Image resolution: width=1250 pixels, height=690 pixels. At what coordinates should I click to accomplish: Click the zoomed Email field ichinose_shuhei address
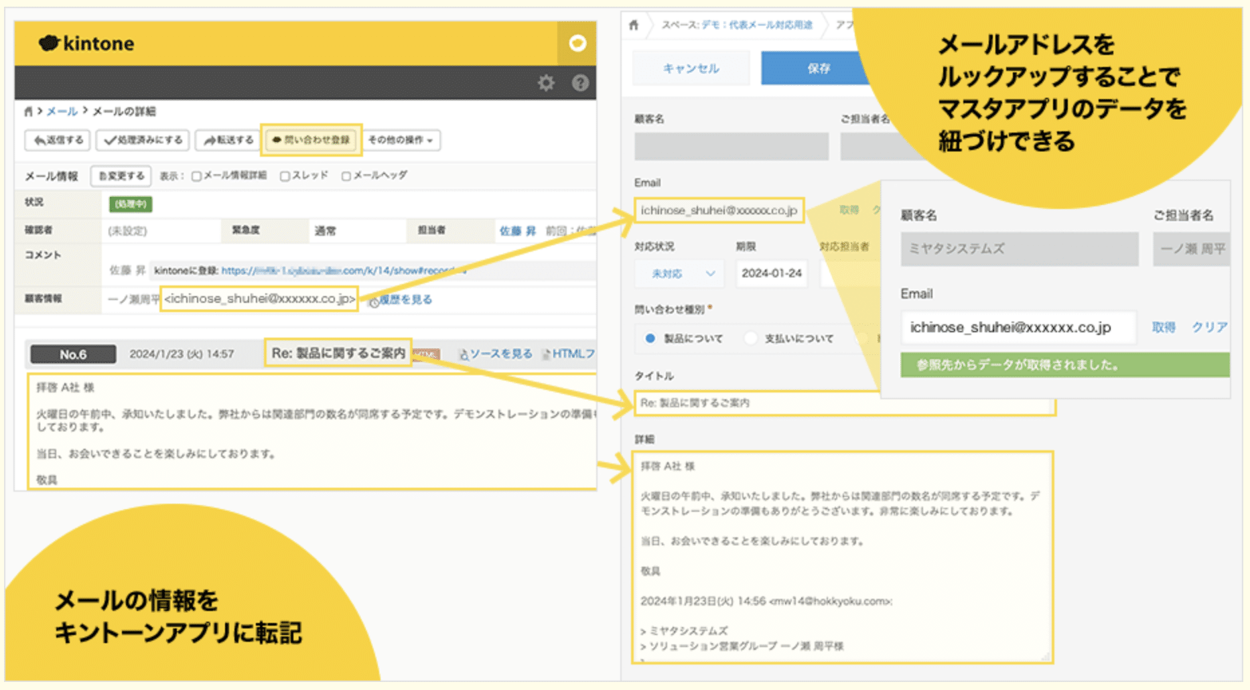click(x=1018, y=328)
